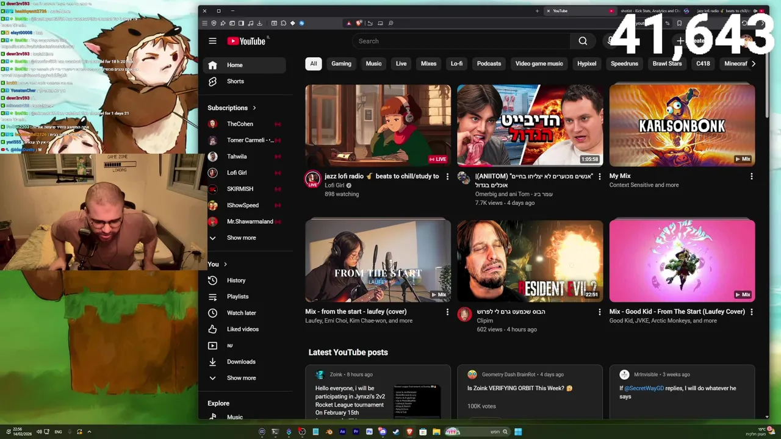Open History in the sidebar
The image size is (781, 439).
tap(244, 280)
